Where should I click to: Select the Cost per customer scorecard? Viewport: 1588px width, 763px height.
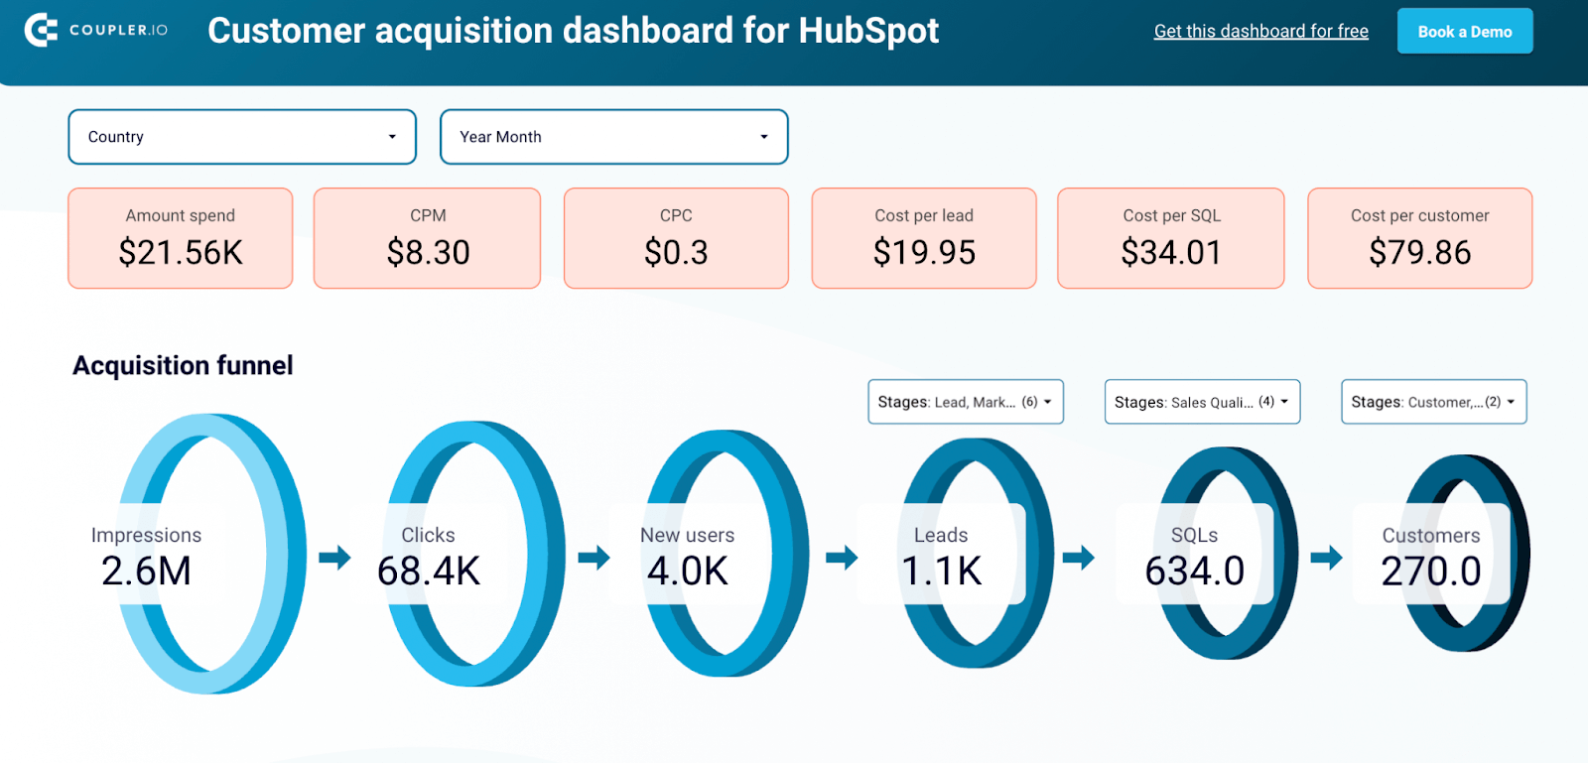tap(1419, 238)
